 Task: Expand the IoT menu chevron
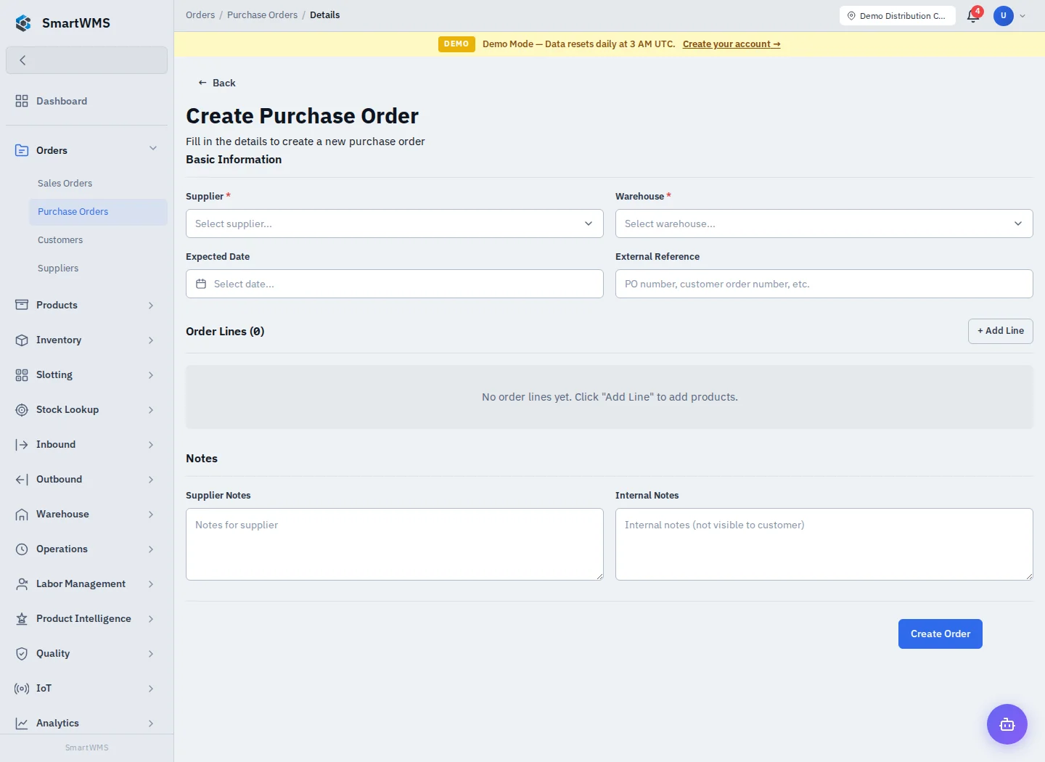pos(151,689)
